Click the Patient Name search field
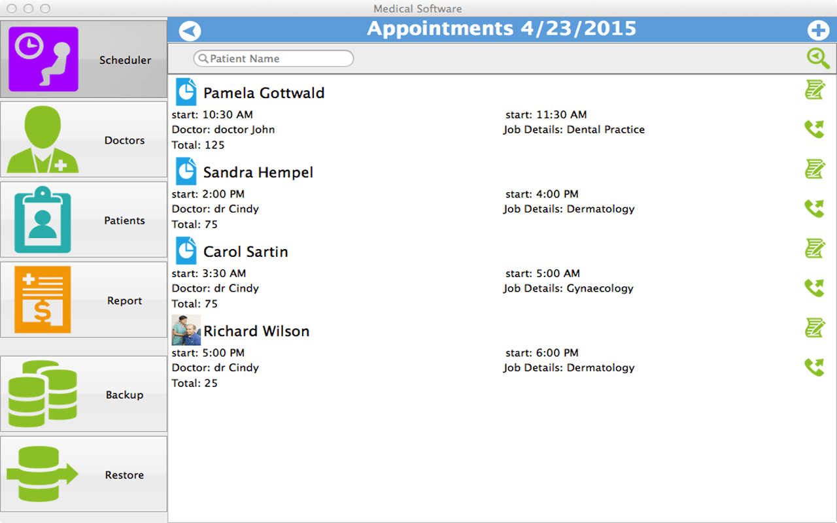 tap(273, 58)
